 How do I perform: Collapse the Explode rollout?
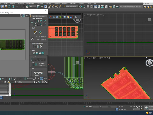pos(34,57)
